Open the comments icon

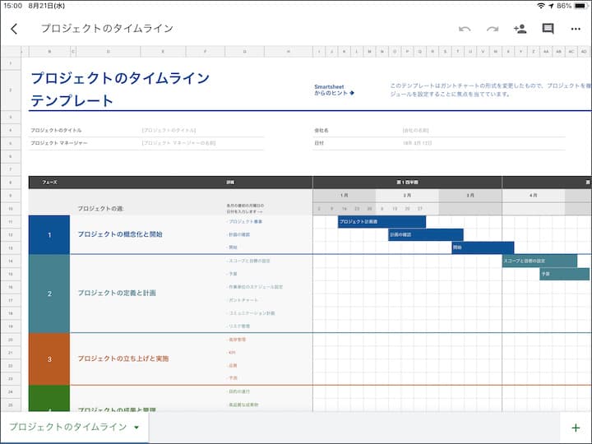548,29
